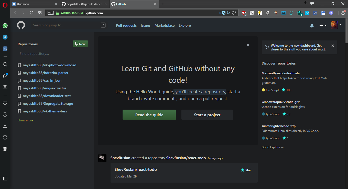Open the Opera account profile icon

(344, 13)
